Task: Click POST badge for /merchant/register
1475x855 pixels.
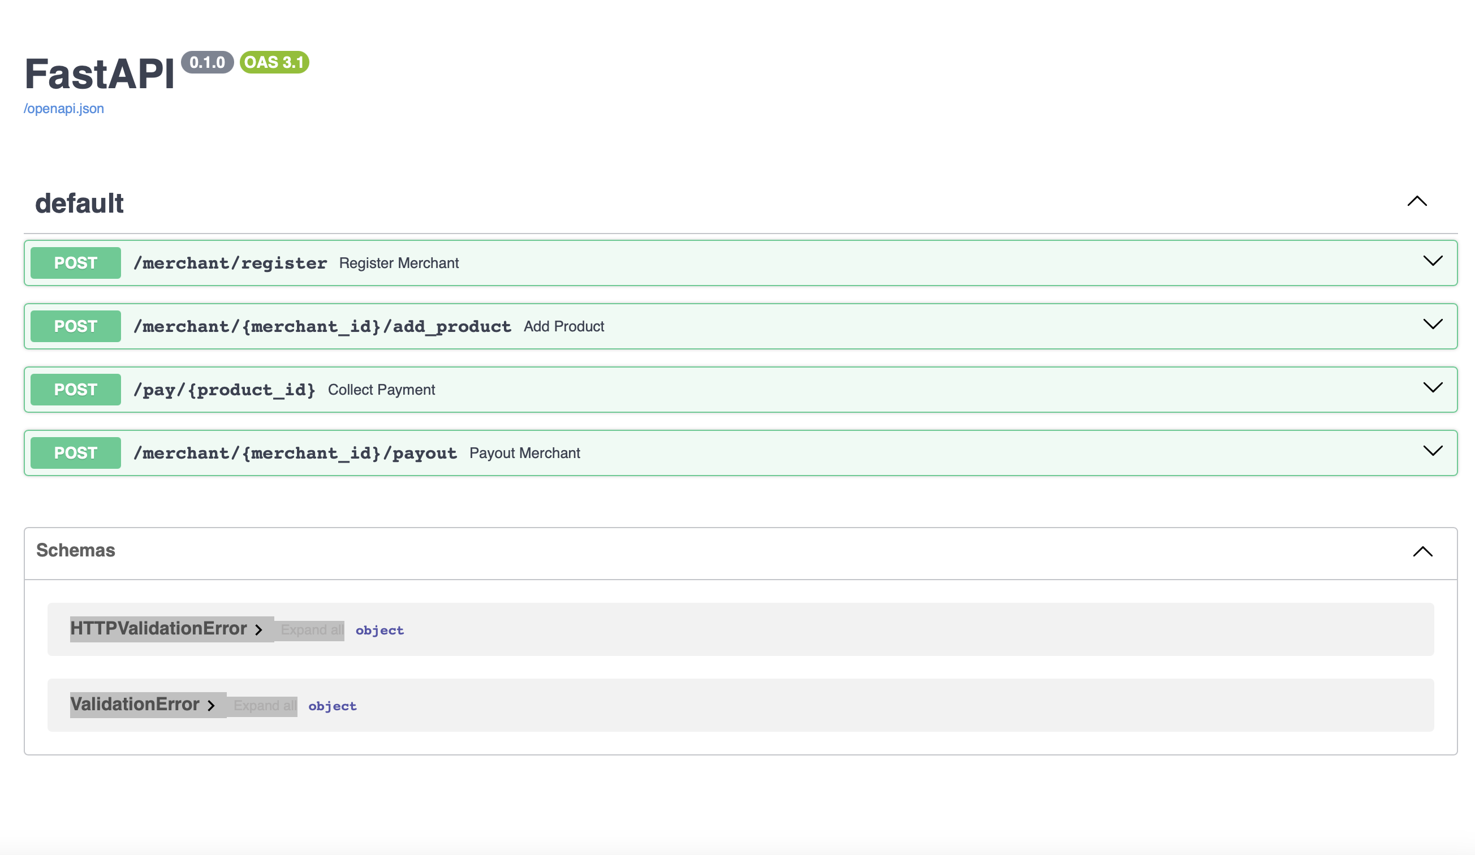Action: click(x=76, y=264)
